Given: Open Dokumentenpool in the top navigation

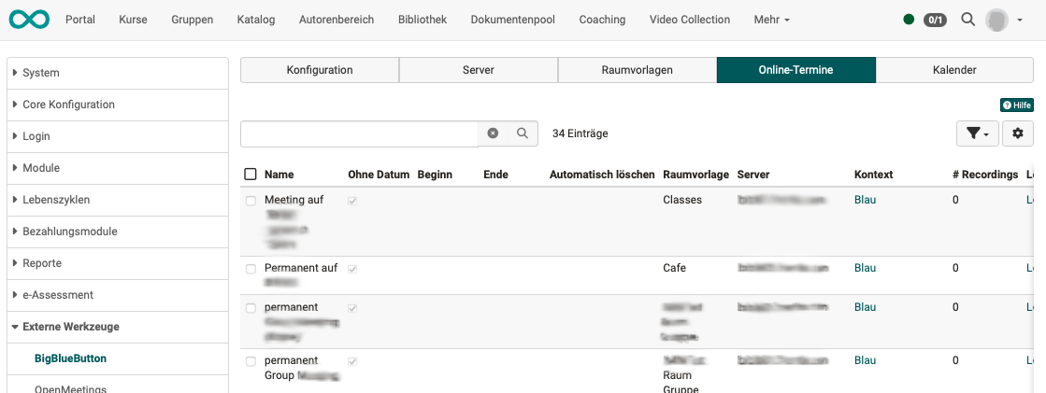Looking at the screenshot, I should pyautogui.click(x=513, y=20).
